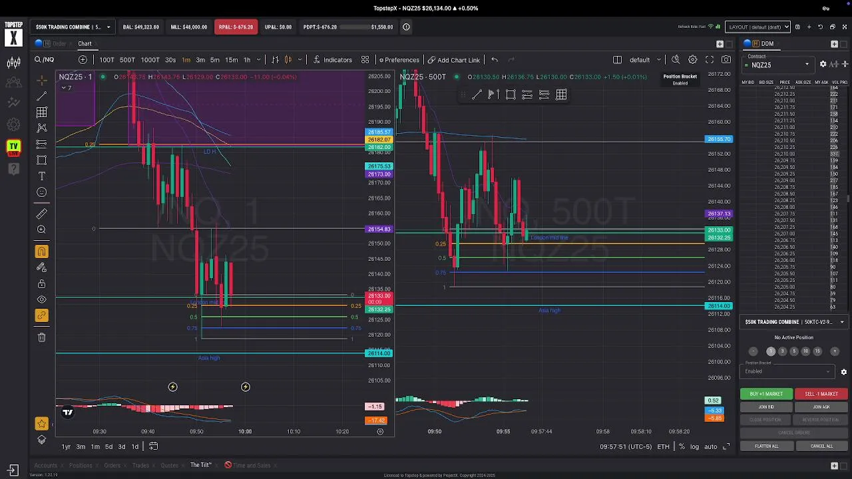Open The Tilt bottom tab
Screen dimensions: 852x479
coord(200,465)
